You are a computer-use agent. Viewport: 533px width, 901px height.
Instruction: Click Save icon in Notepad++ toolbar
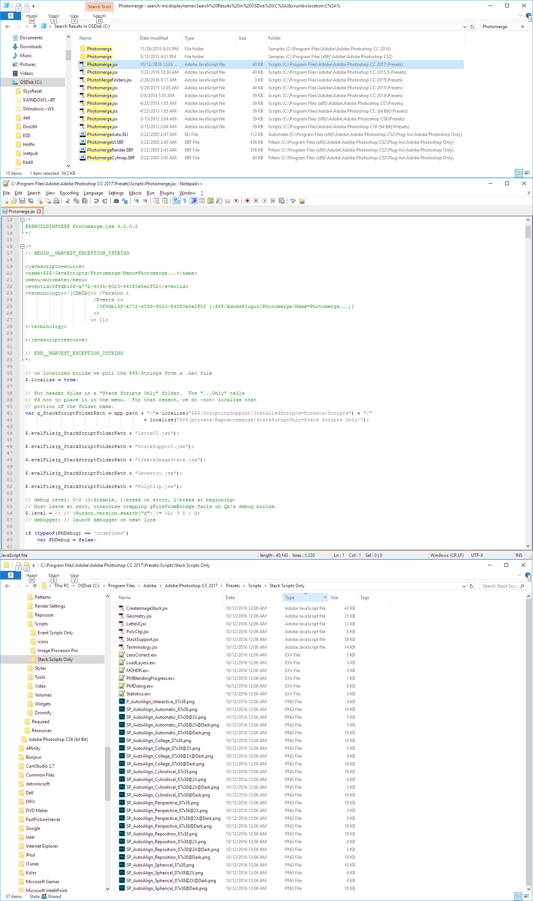tap(22, 201)
